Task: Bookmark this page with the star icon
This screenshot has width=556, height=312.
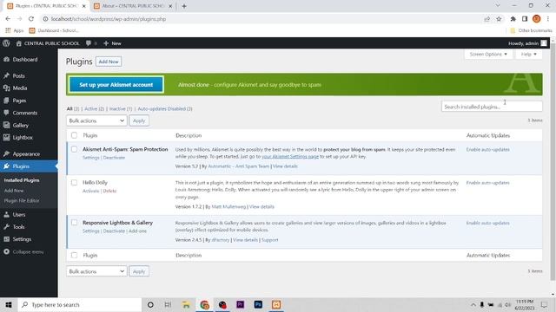Action: point(499,19)
